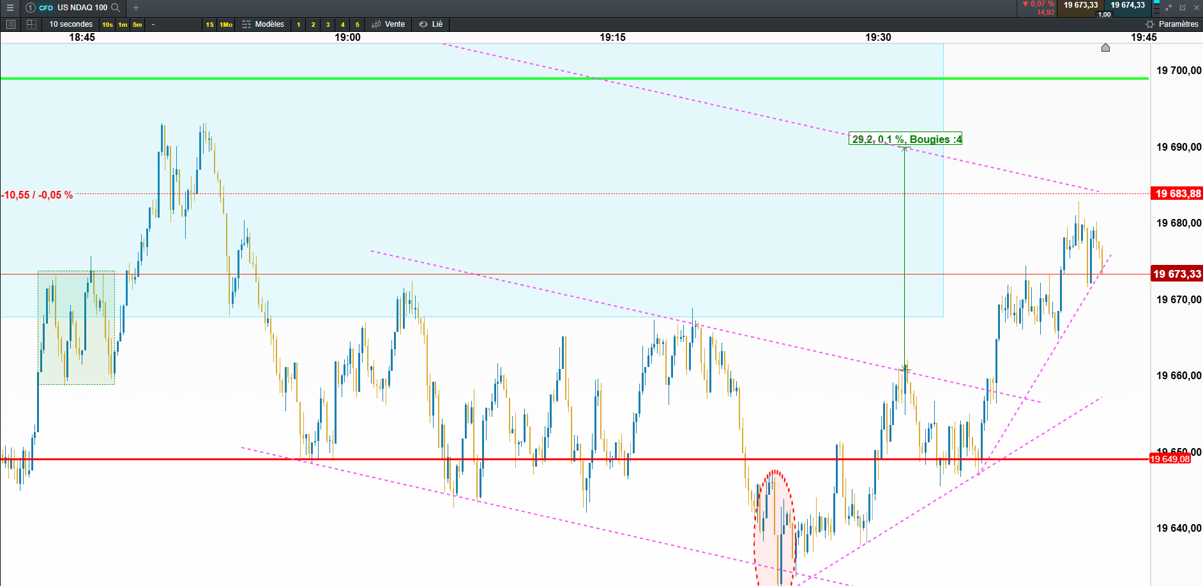Screen dimensions: 1203x586
Task: Click the 19:30 time axis label
Action: (878, 37)
